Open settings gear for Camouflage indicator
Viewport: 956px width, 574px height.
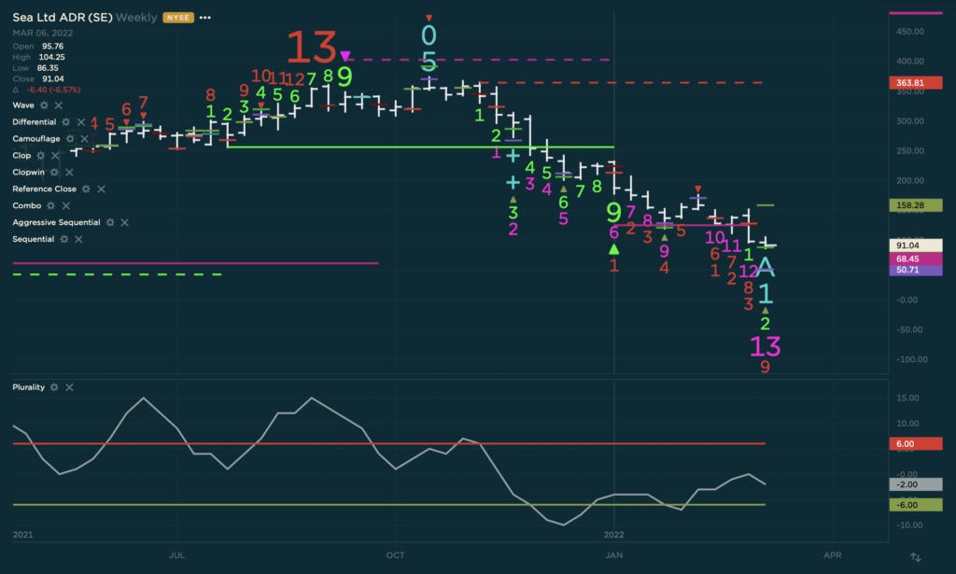click(x=70, y=139)
